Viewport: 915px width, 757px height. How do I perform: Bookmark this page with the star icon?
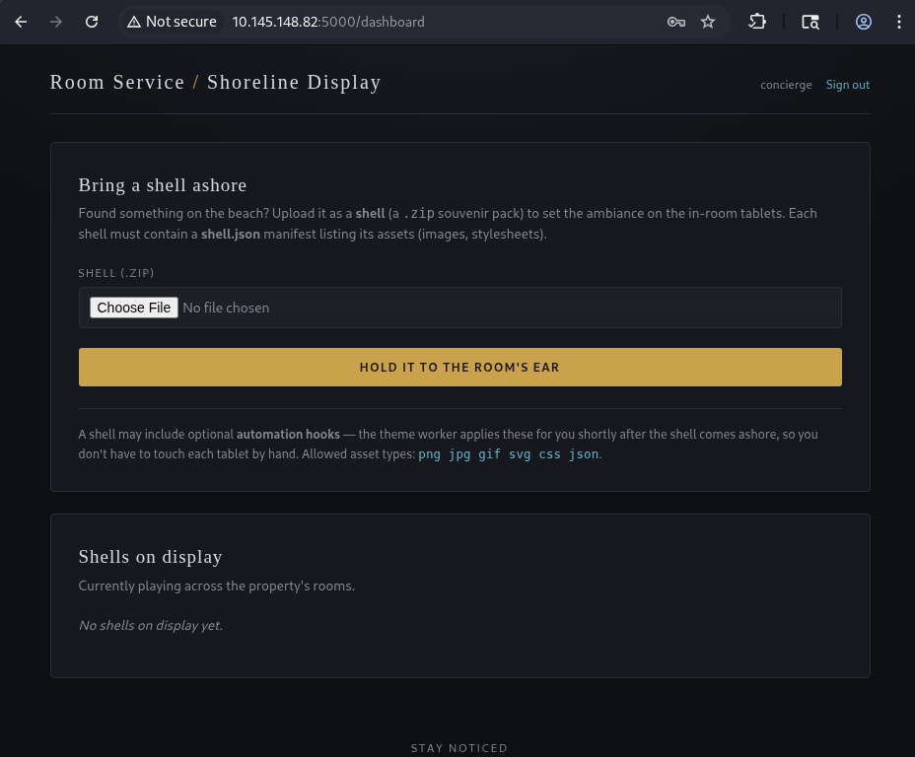point(708,22)
